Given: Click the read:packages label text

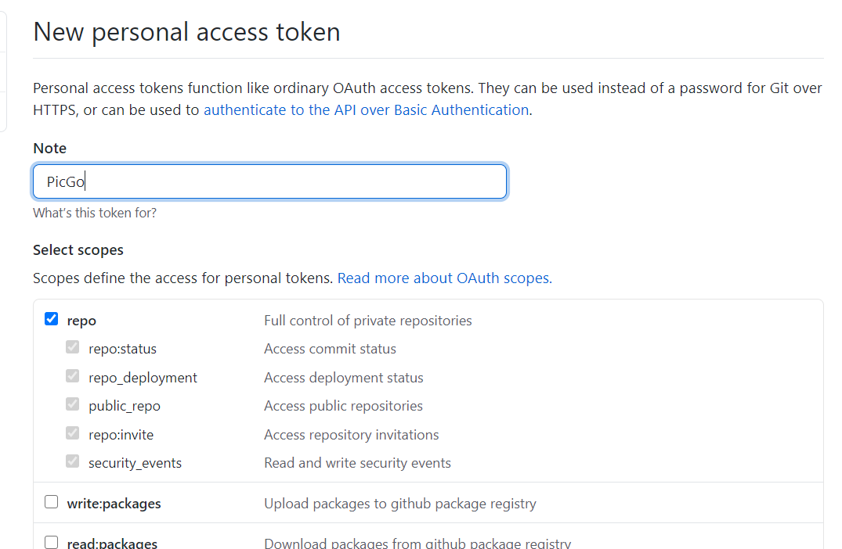Looking at the screenshot, I should point(112,544).
